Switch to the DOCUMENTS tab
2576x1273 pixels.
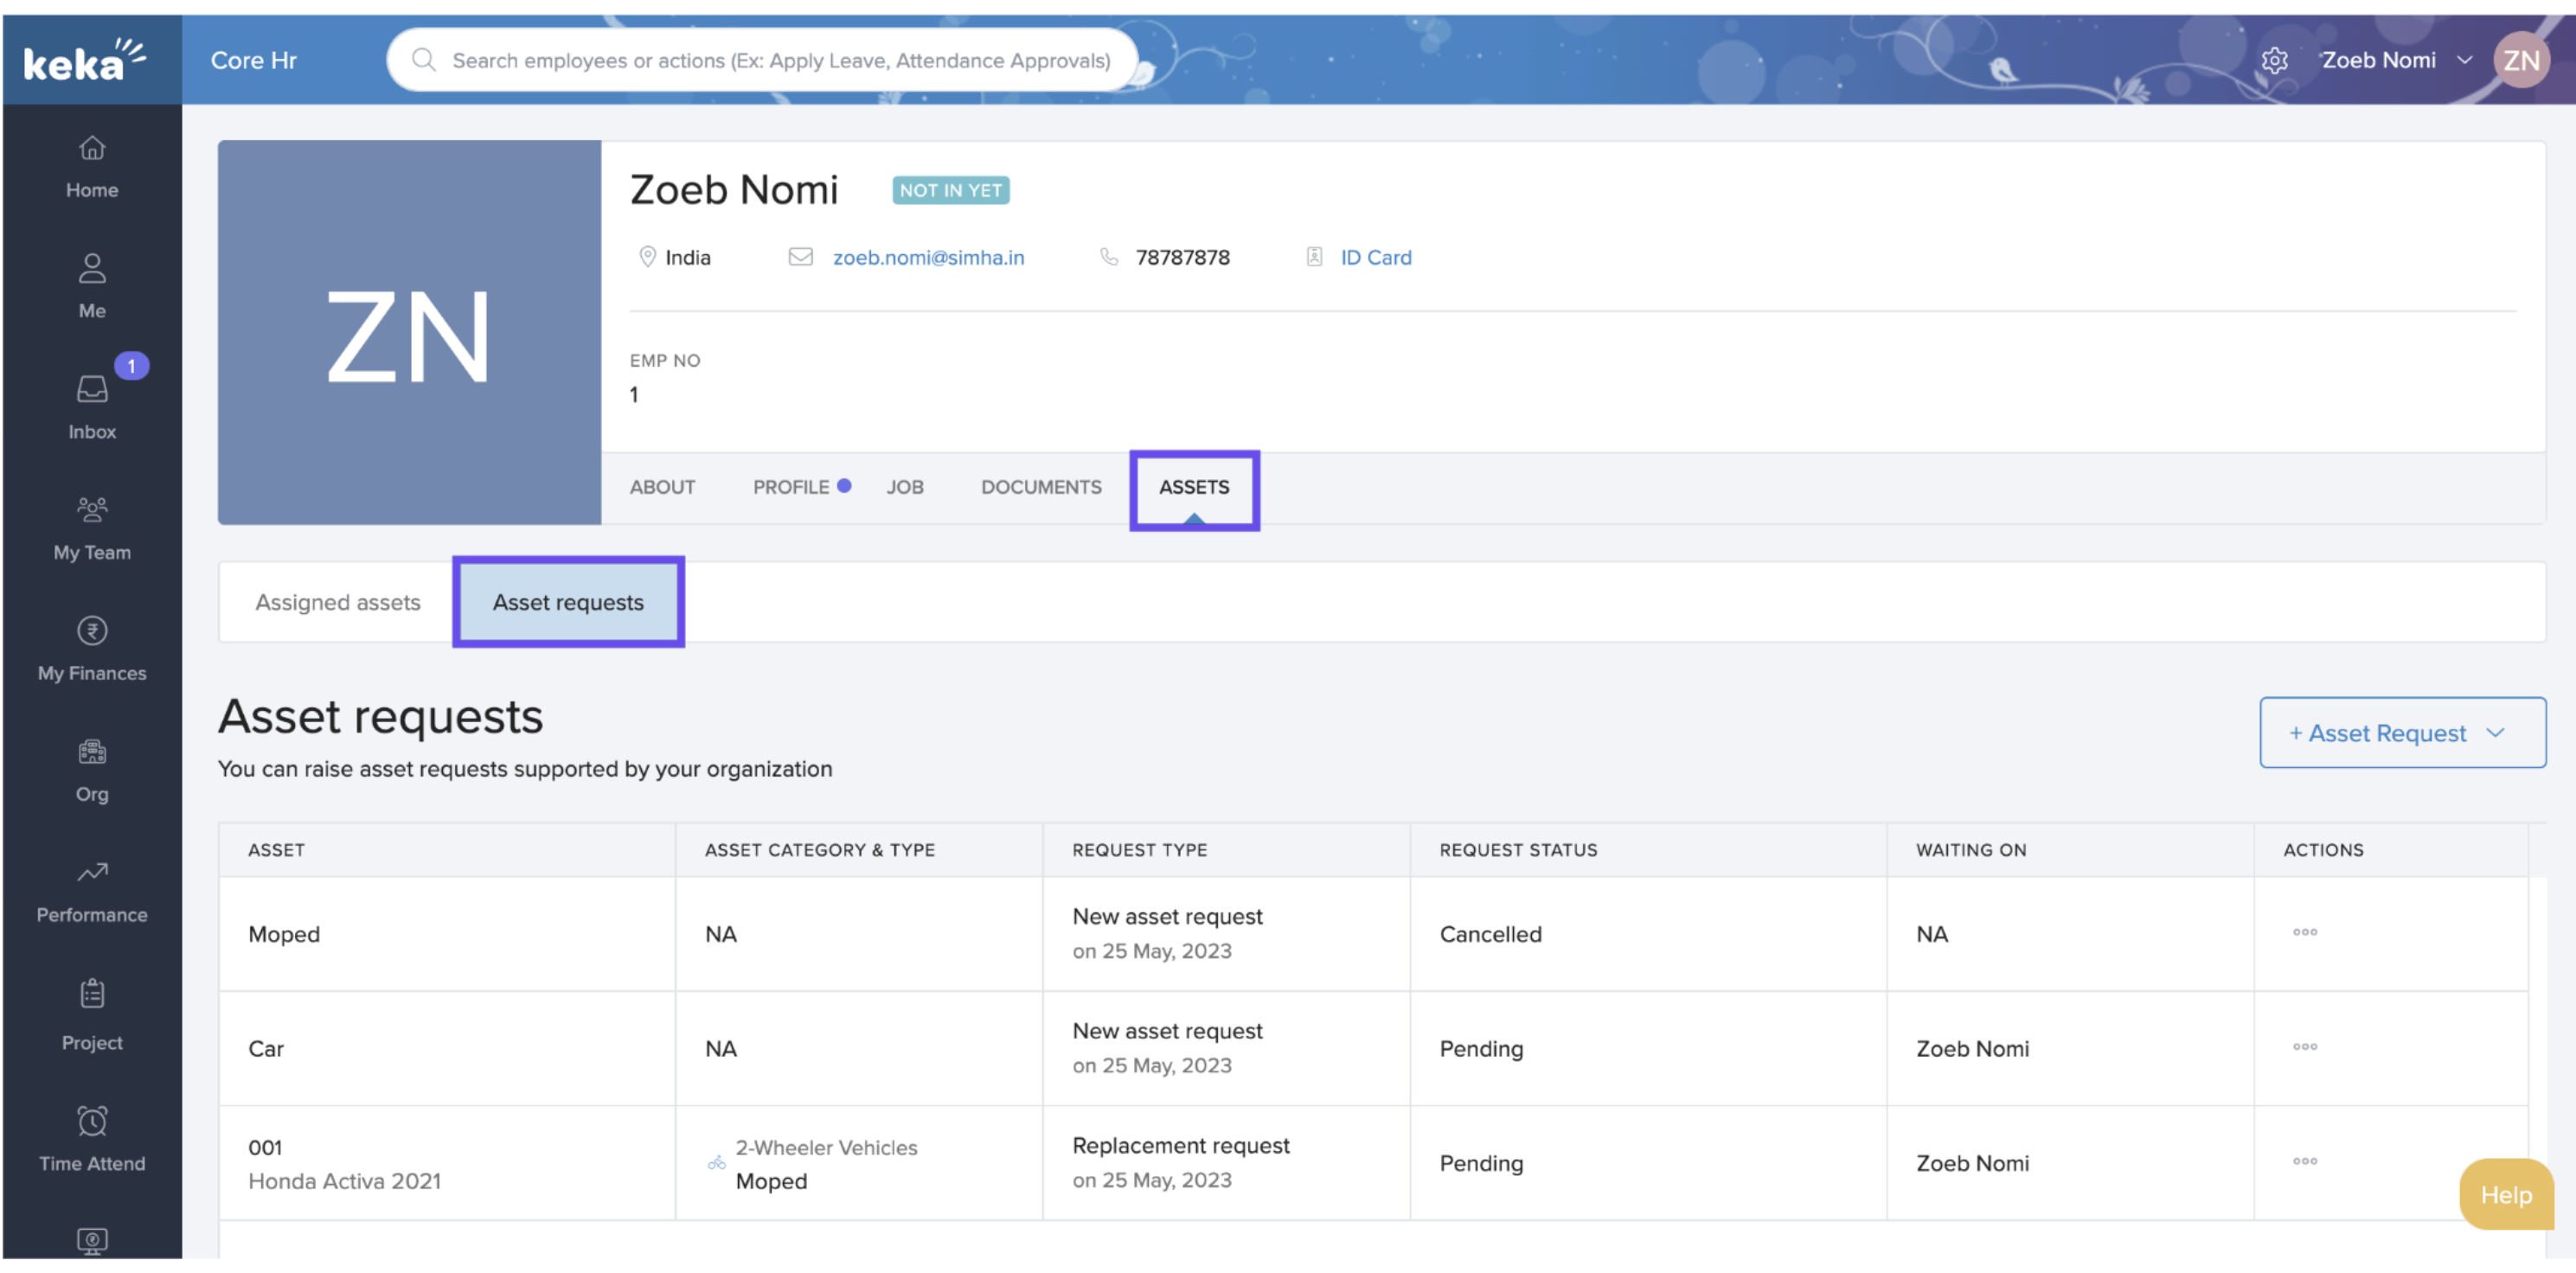[1040, 487]
